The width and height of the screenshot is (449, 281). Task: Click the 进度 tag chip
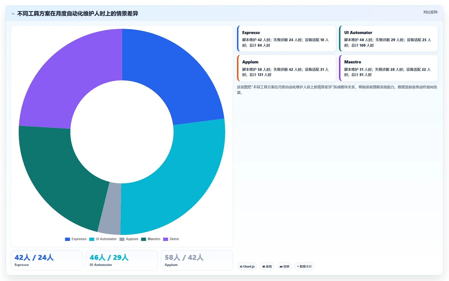(x=284, y=266)
